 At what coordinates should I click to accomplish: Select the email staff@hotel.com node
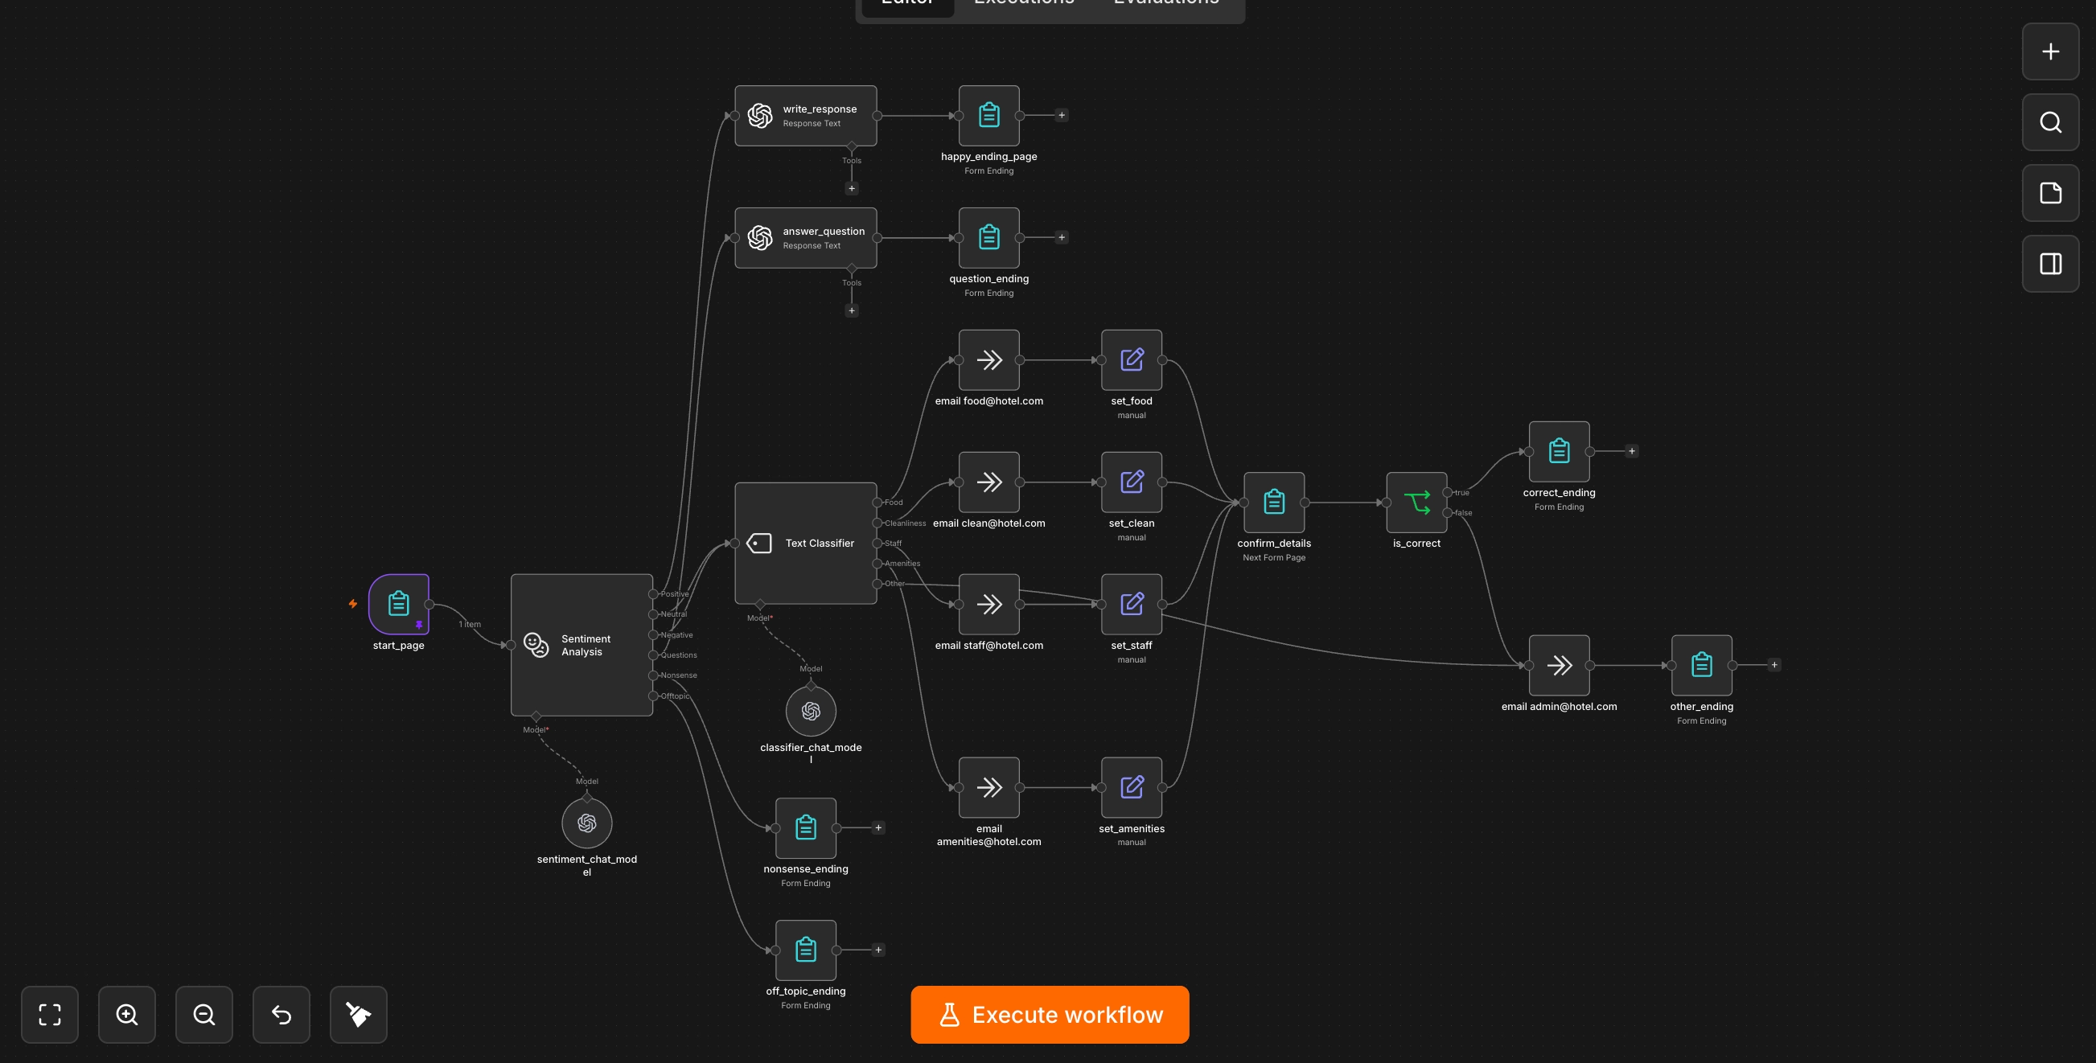pyautogui.click(x=988, y=604)
